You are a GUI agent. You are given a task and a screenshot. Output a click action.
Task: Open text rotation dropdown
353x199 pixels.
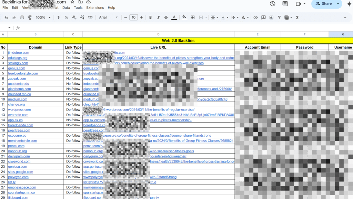pyautogui.click(x=245, y=18)
